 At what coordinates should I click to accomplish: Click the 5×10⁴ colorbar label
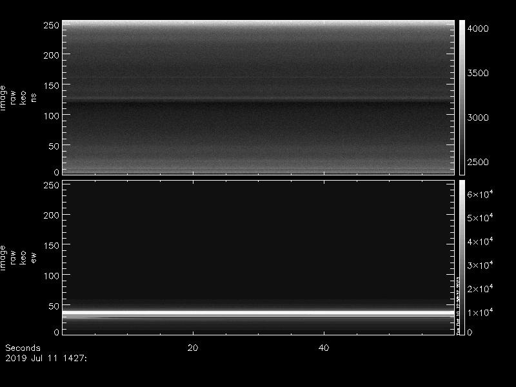click(480, 217)
